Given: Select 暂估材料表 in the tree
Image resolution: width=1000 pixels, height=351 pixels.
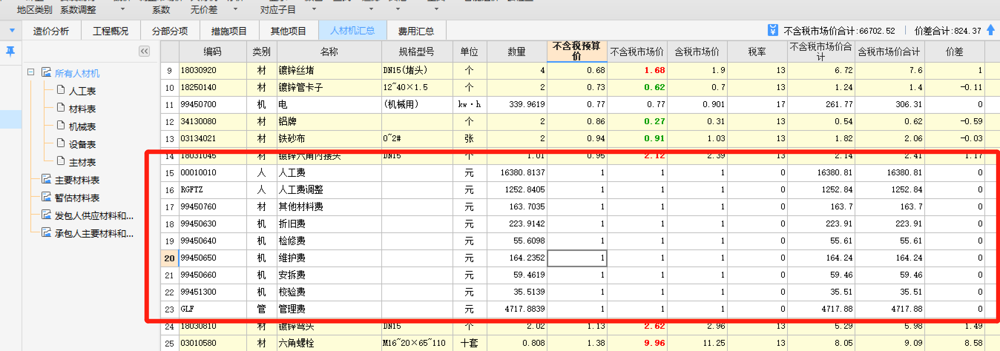Looking at the screenshot, I should pyautogui.click(x=77, y=198).
